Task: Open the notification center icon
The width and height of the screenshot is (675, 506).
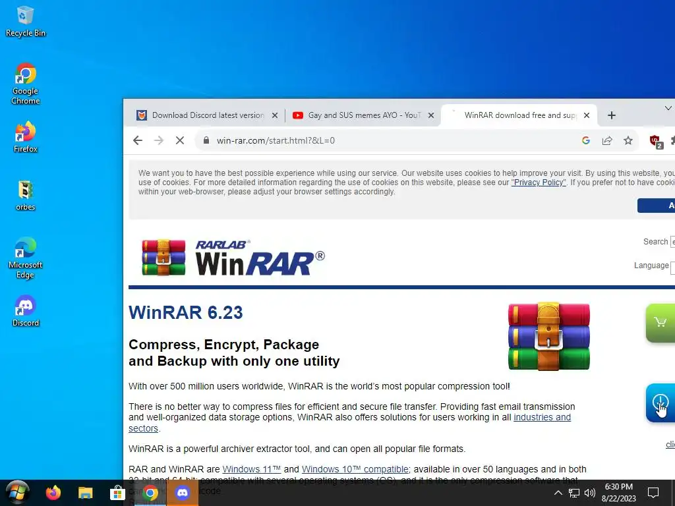Action: point(653,493)
